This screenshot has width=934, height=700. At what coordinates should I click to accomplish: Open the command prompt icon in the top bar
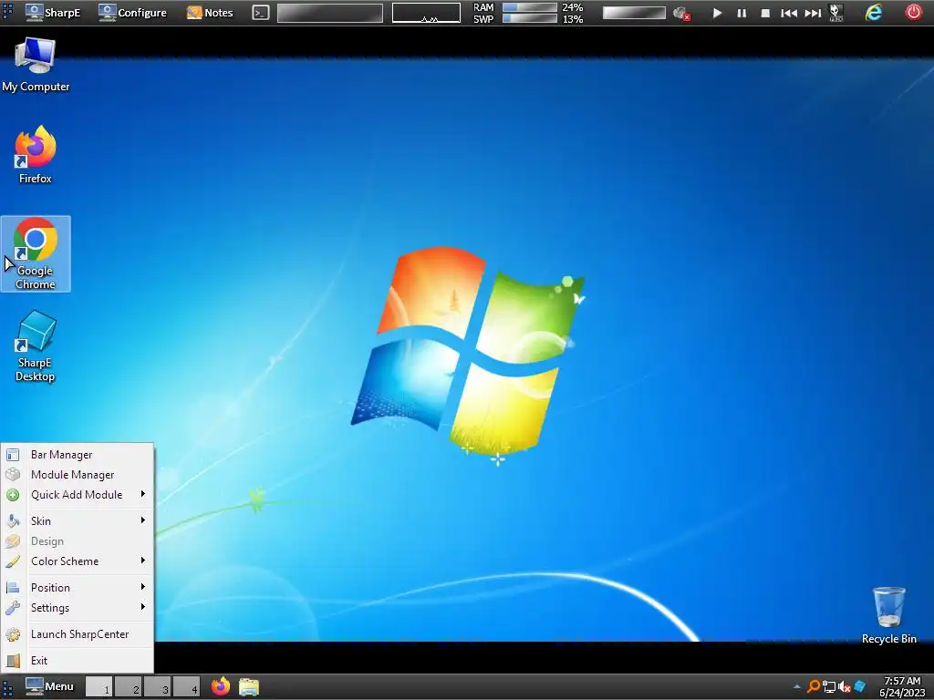(x=261, y=13)
